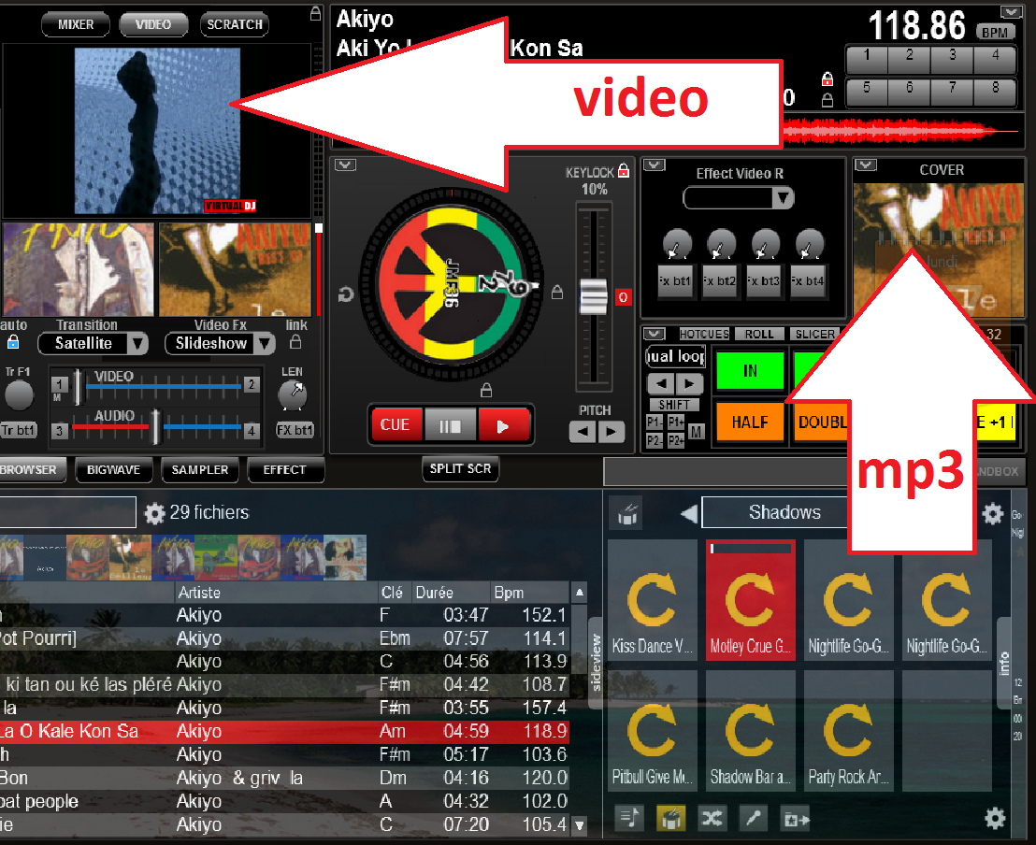Click the yellow sampler record drum icon
The width and height of the screenshot is (1036, 845).
pyautogui.click(x=671, y=818)
